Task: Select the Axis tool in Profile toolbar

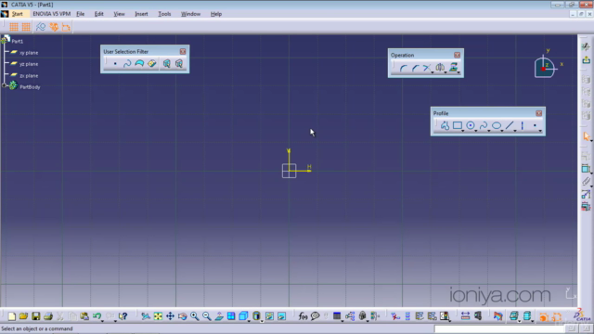Action: tap(523, 126)
